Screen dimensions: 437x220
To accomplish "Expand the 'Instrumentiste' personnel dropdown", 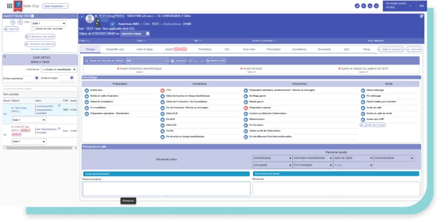I will pyautogui.click(x=394, y=158).
